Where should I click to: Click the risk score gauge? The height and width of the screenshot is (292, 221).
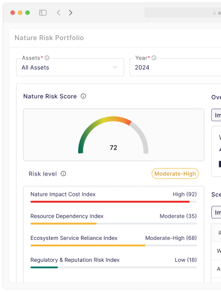click(113, 135)
